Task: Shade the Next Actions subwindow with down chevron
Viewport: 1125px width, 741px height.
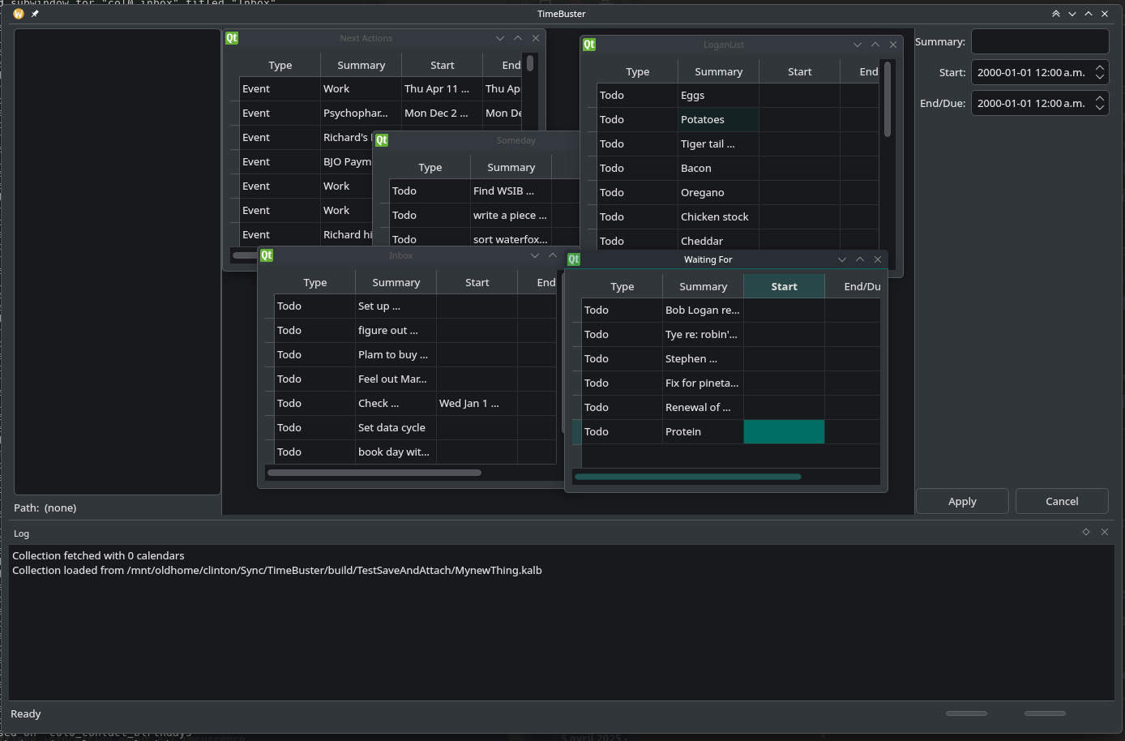Action: click(500, 38)
